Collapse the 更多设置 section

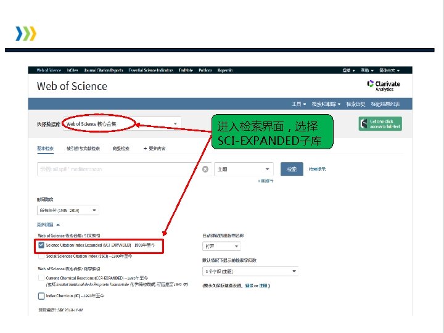click(48, 224)
